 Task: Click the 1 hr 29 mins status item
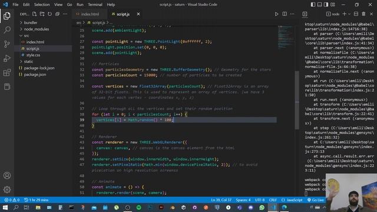pyautogui.click(x=37, y=200)
